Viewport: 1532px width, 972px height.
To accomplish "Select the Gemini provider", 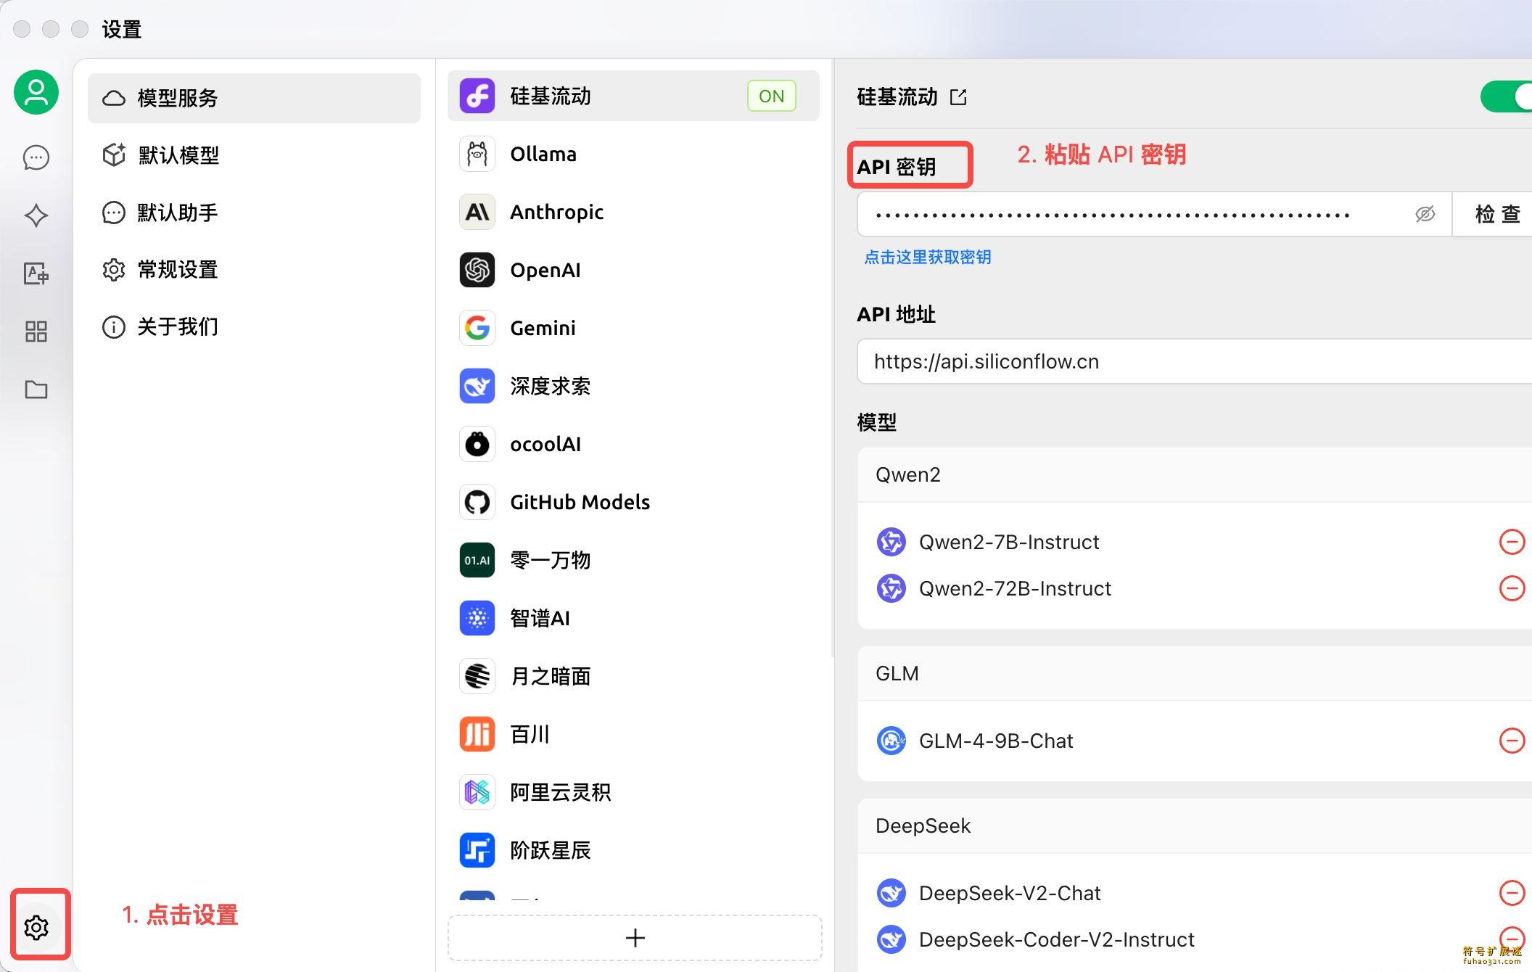I will [x=633, y=328].
